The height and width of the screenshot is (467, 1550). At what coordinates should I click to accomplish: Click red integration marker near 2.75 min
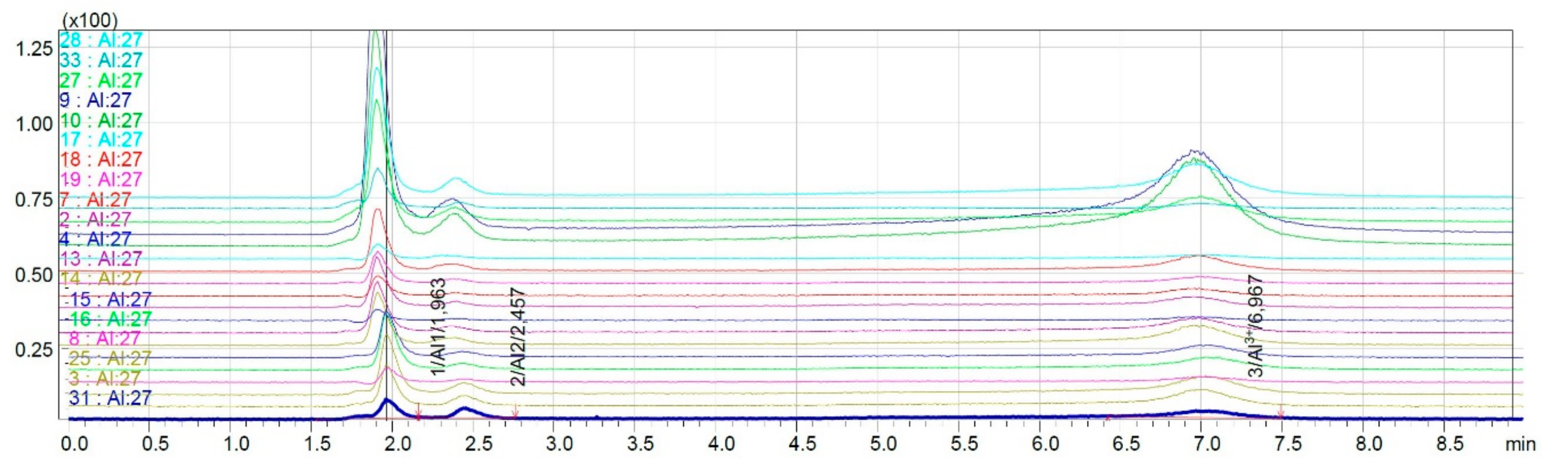point(515,413)
